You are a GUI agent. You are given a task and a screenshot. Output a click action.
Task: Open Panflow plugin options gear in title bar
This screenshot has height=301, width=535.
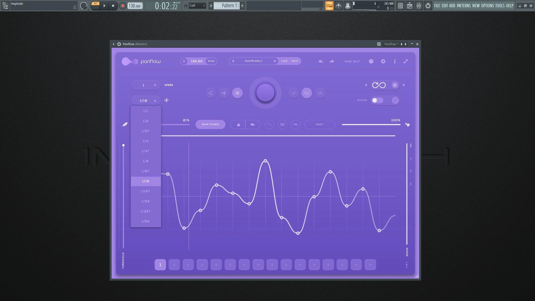[x=119, y=44]
